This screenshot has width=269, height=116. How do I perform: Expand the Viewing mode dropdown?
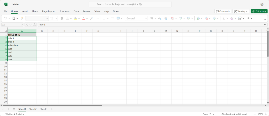241,11
